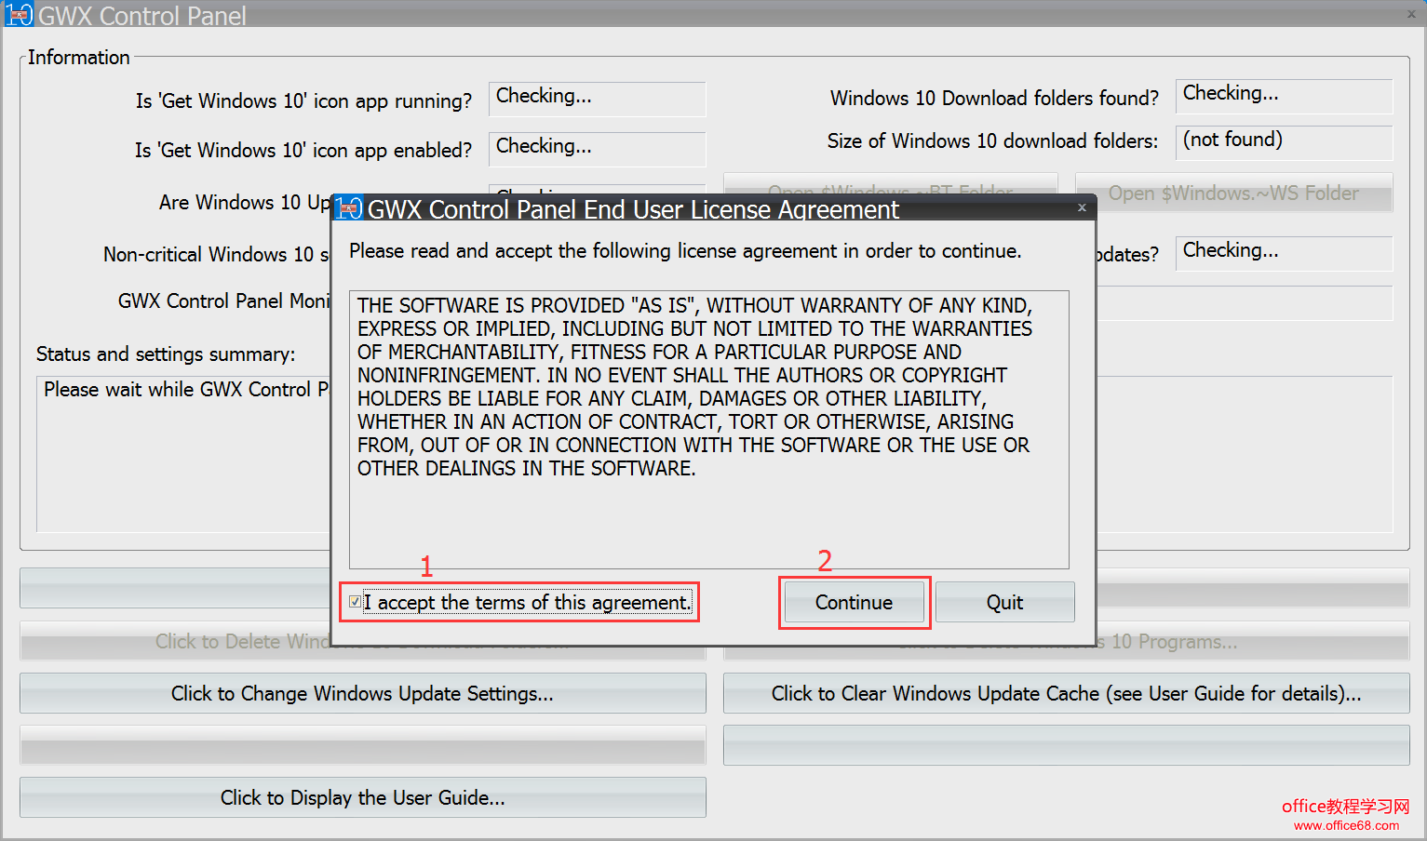Clear the Windows Update Cache
The width and height of the screenshot is (1427, 841).
click(x=1065, y=693)
